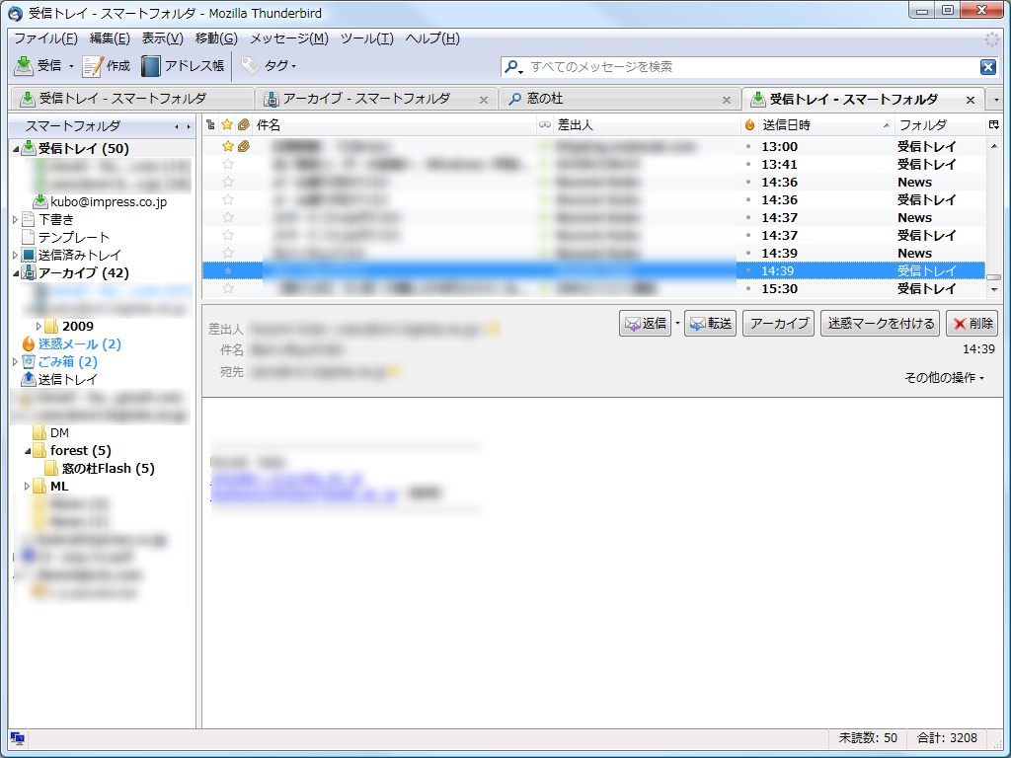The width and height of the screenshot is (1011, 758).
Task: Sort by star column header
Action: pos(227,125)
